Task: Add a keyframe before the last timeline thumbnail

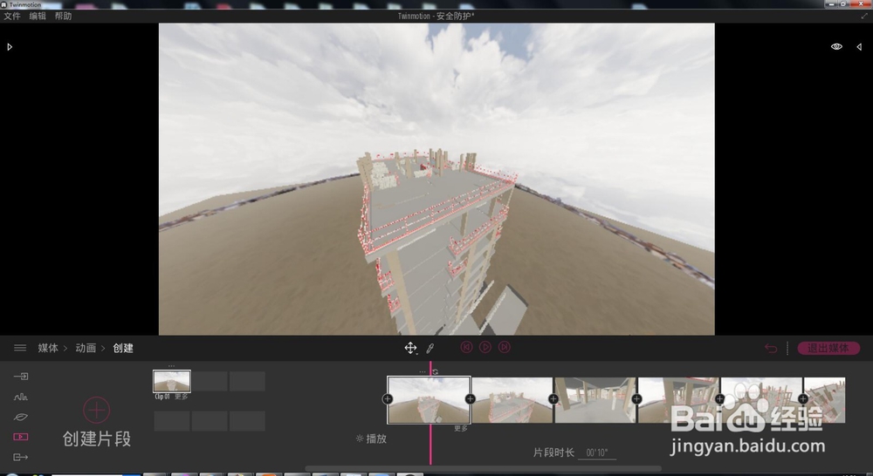Action: click(x=803, y=398)
